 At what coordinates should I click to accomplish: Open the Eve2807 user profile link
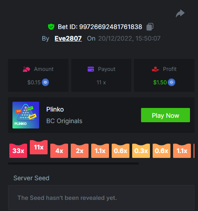click(68, 38)
